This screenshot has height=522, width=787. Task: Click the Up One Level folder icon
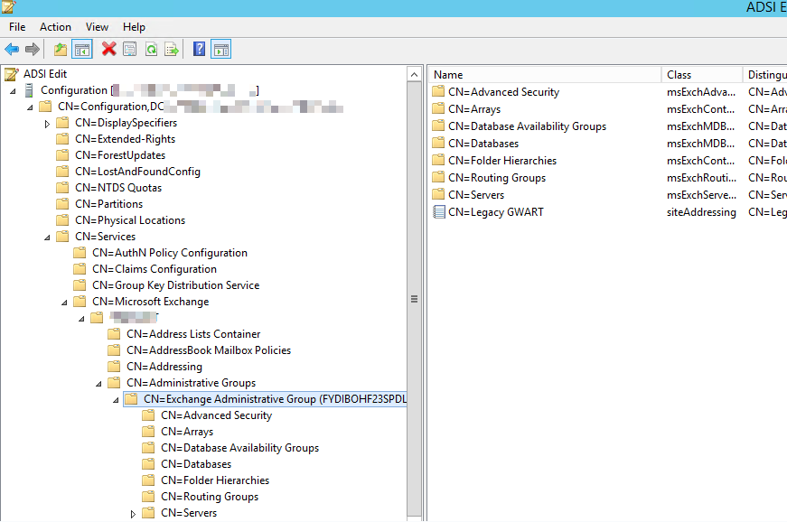click(x=61, y=49)
